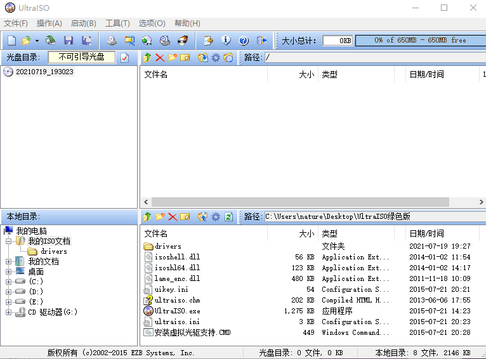Click the 0% of 650MB capacity bar
Screen dimensions: 486x359
419,41
